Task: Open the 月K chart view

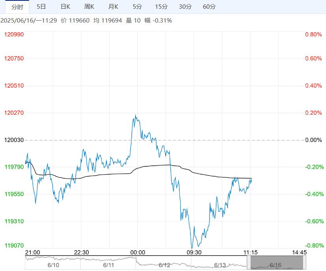Action: (x=113, y=7)
